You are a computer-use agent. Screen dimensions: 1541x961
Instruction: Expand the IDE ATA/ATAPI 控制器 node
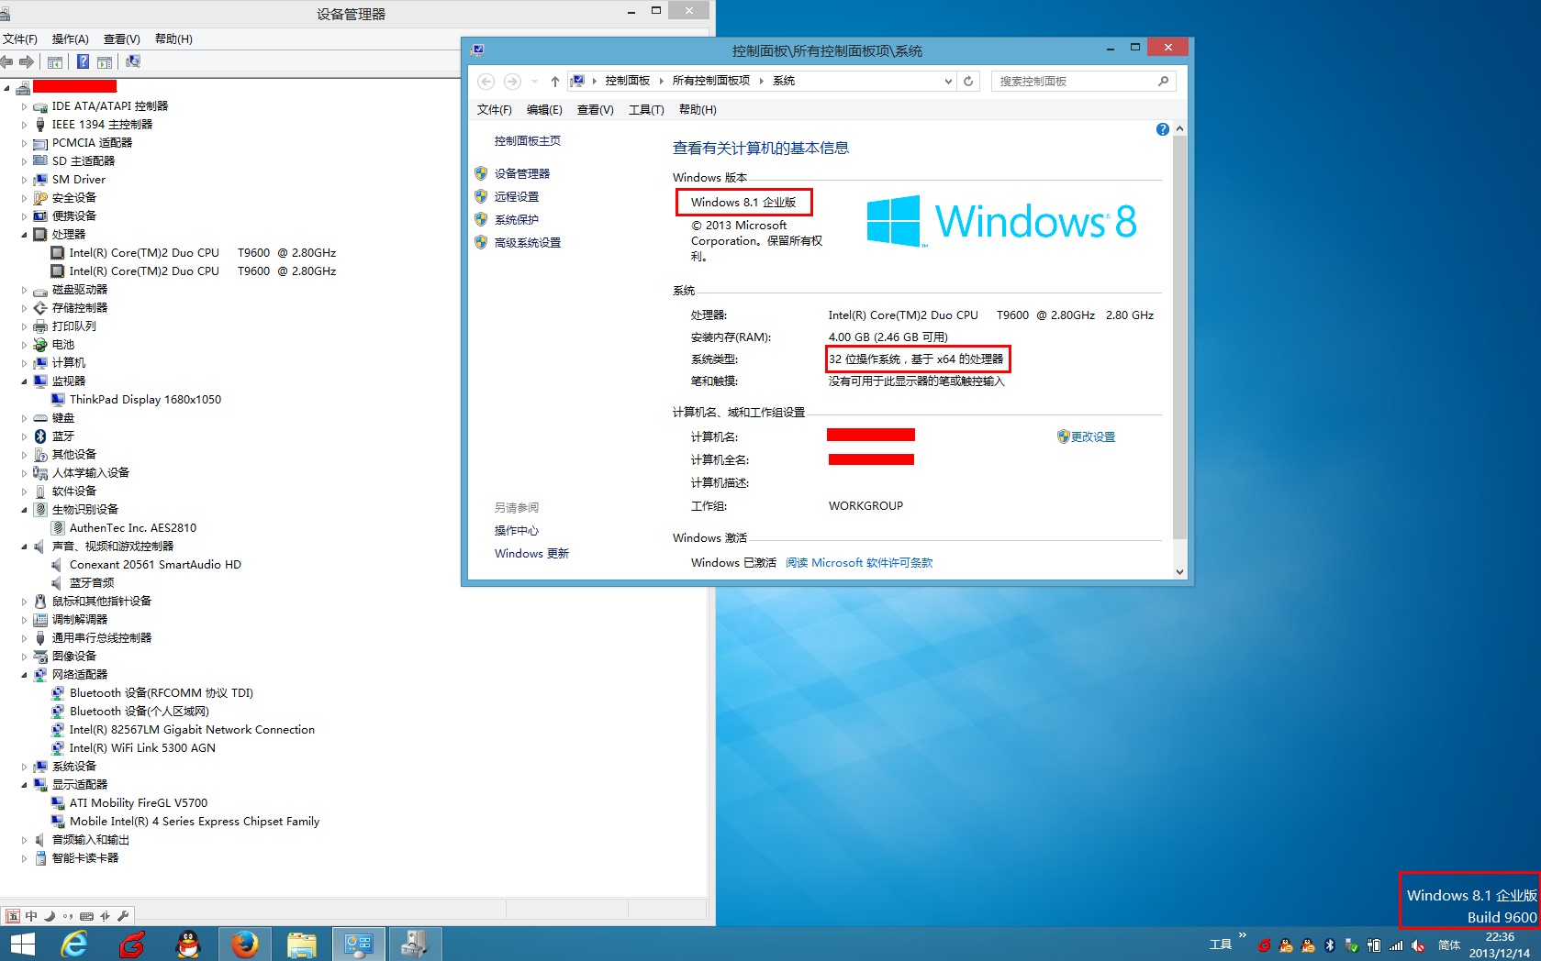(x=25, y=106)
